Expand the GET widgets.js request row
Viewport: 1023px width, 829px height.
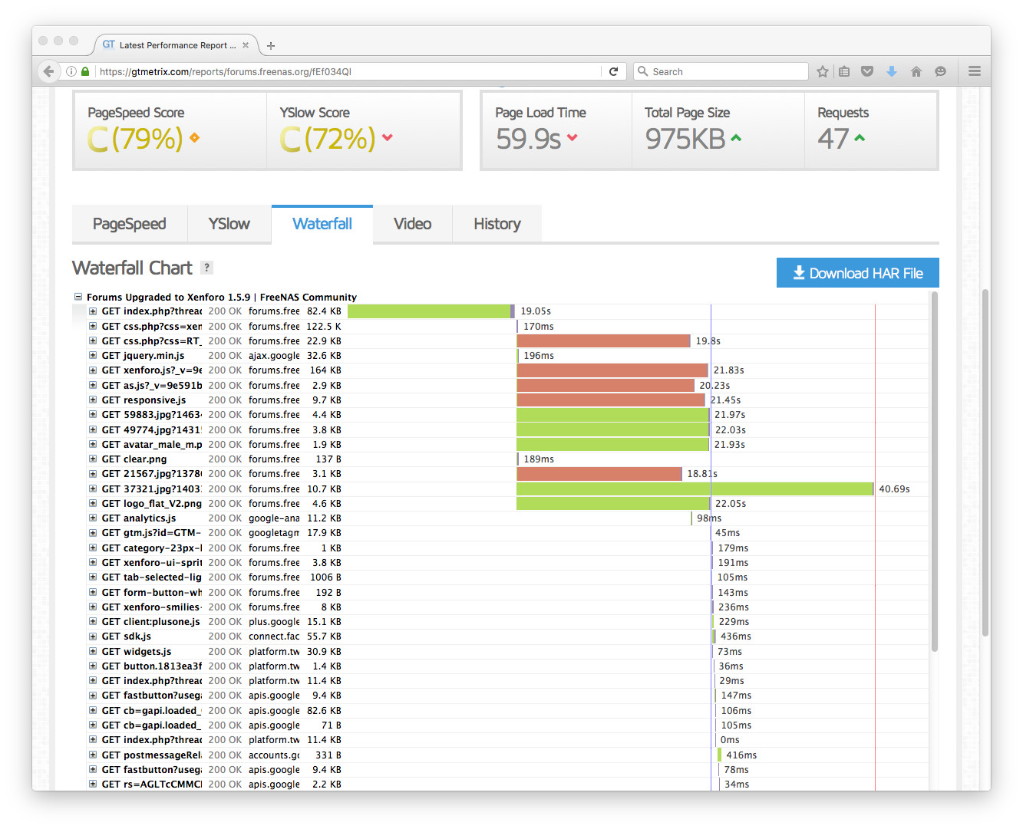click(93, 652)
